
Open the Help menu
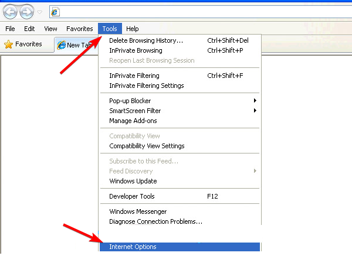click(x=133, y=29)
